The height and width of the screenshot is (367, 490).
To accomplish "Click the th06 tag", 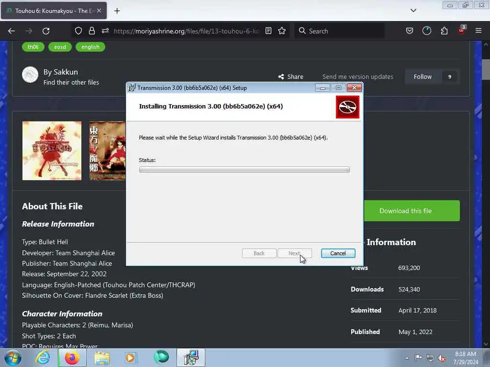I will coord(33,47).
